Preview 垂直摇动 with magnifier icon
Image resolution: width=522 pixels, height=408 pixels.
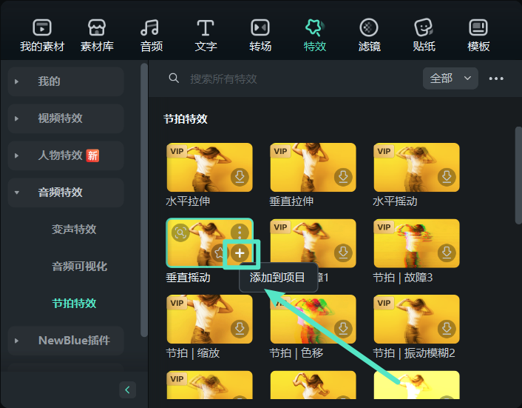pyautogui.click(x=180, y=233)
